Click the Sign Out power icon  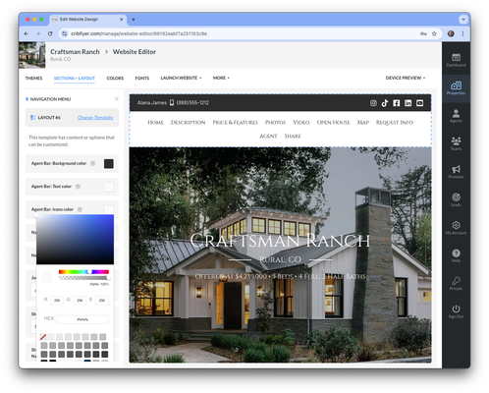(456, 309)
